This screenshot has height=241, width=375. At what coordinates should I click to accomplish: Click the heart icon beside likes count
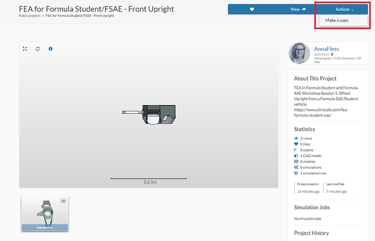(296, 145)
